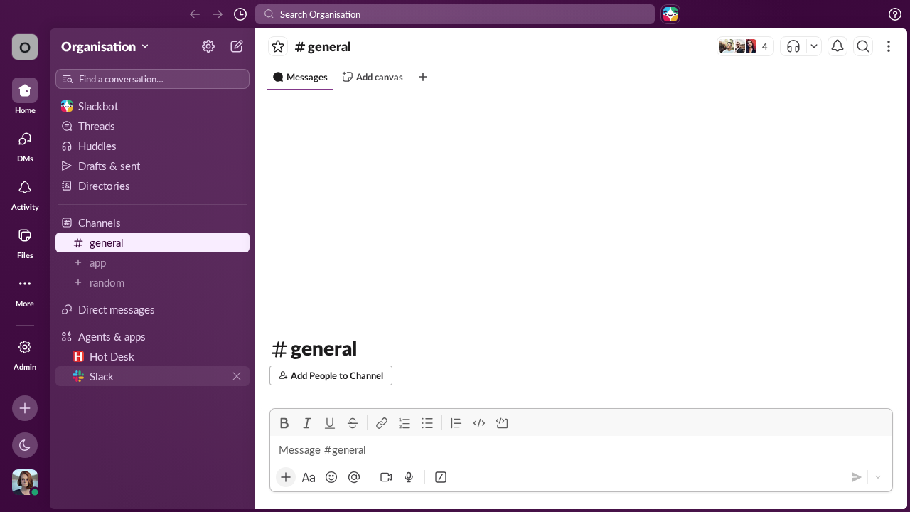Click the Find a conversation field

(152, 79)
